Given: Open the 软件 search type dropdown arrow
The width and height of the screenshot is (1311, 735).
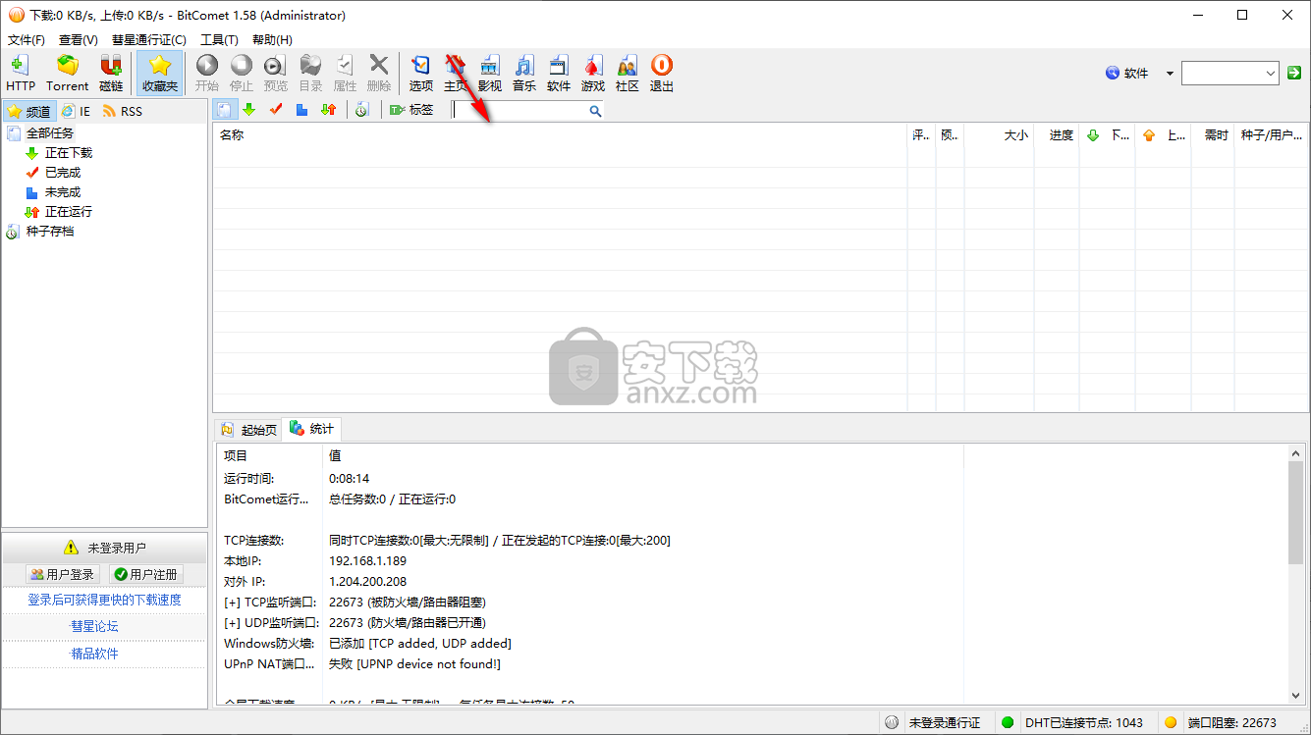Looking at the screenshot, I should tap(1170, 73).
